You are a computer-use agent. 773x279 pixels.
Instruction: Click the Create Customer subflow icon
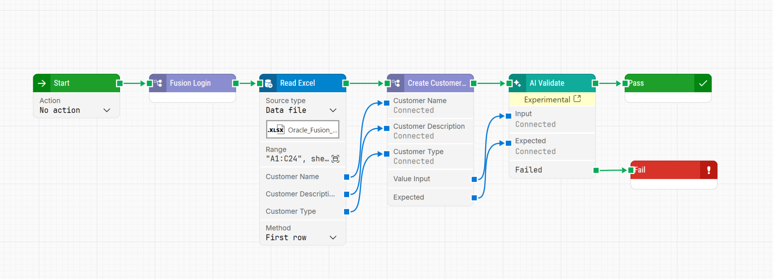point(396,83)
